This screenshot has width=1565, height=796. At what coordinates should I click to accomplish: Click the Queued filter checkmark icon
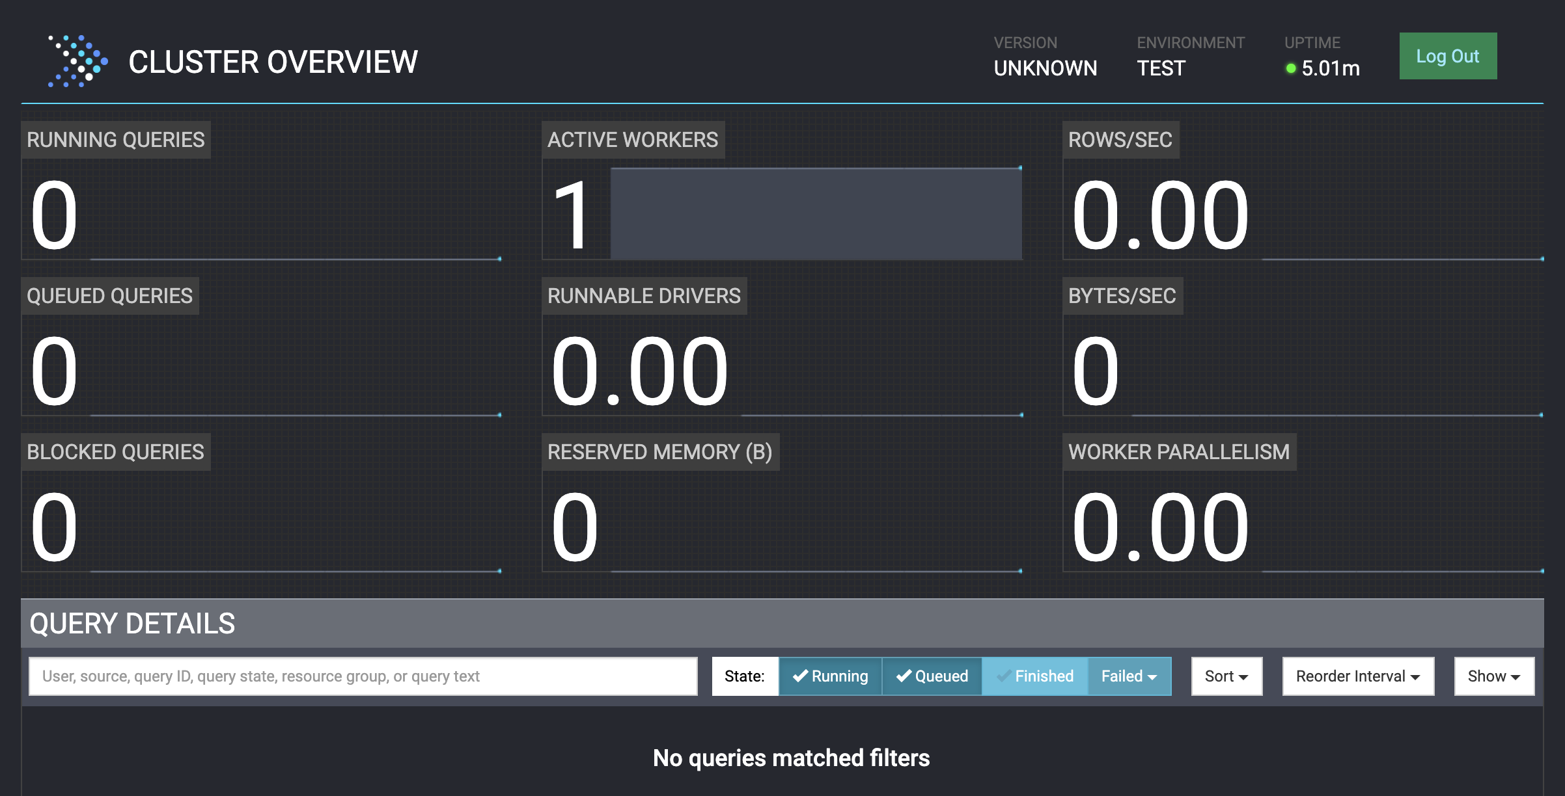(x=904, y=676)
